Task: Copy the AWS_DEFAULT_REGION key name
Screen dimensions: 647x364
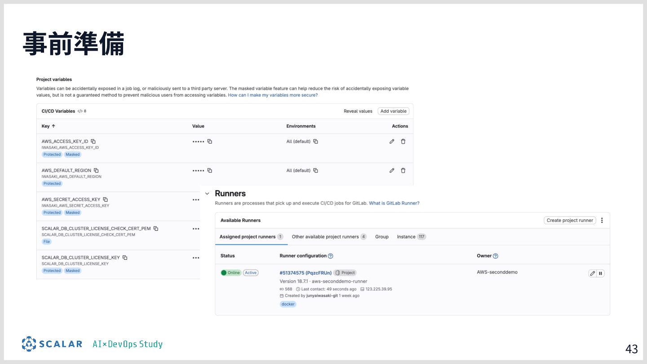Action: 96,171
